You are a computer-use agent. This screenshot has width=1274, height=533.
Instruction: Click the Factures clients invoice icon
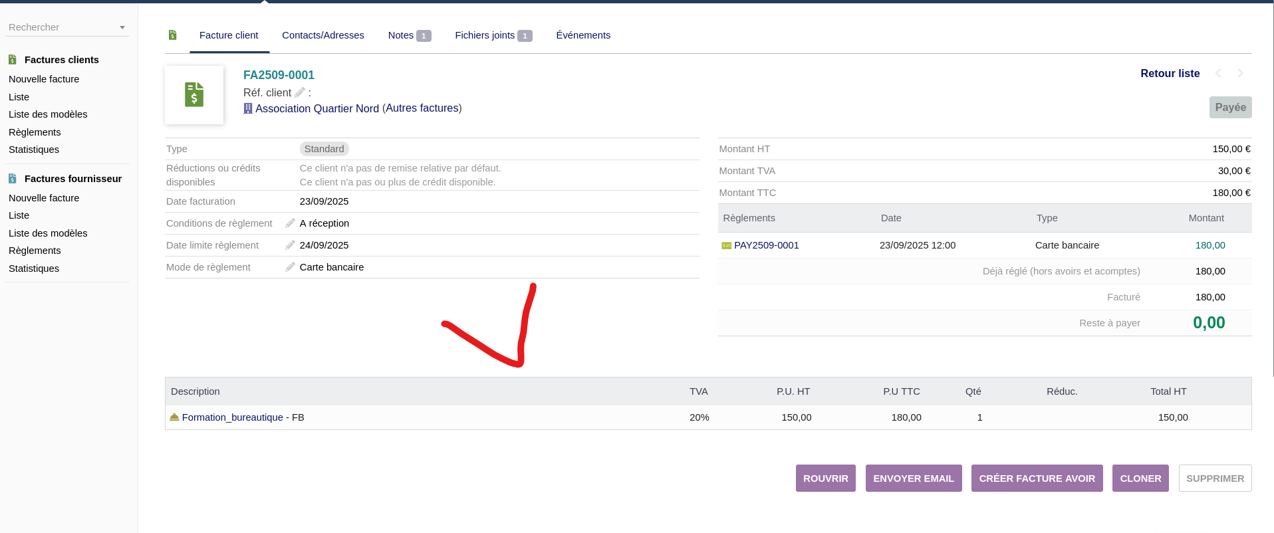pos(13,60)
